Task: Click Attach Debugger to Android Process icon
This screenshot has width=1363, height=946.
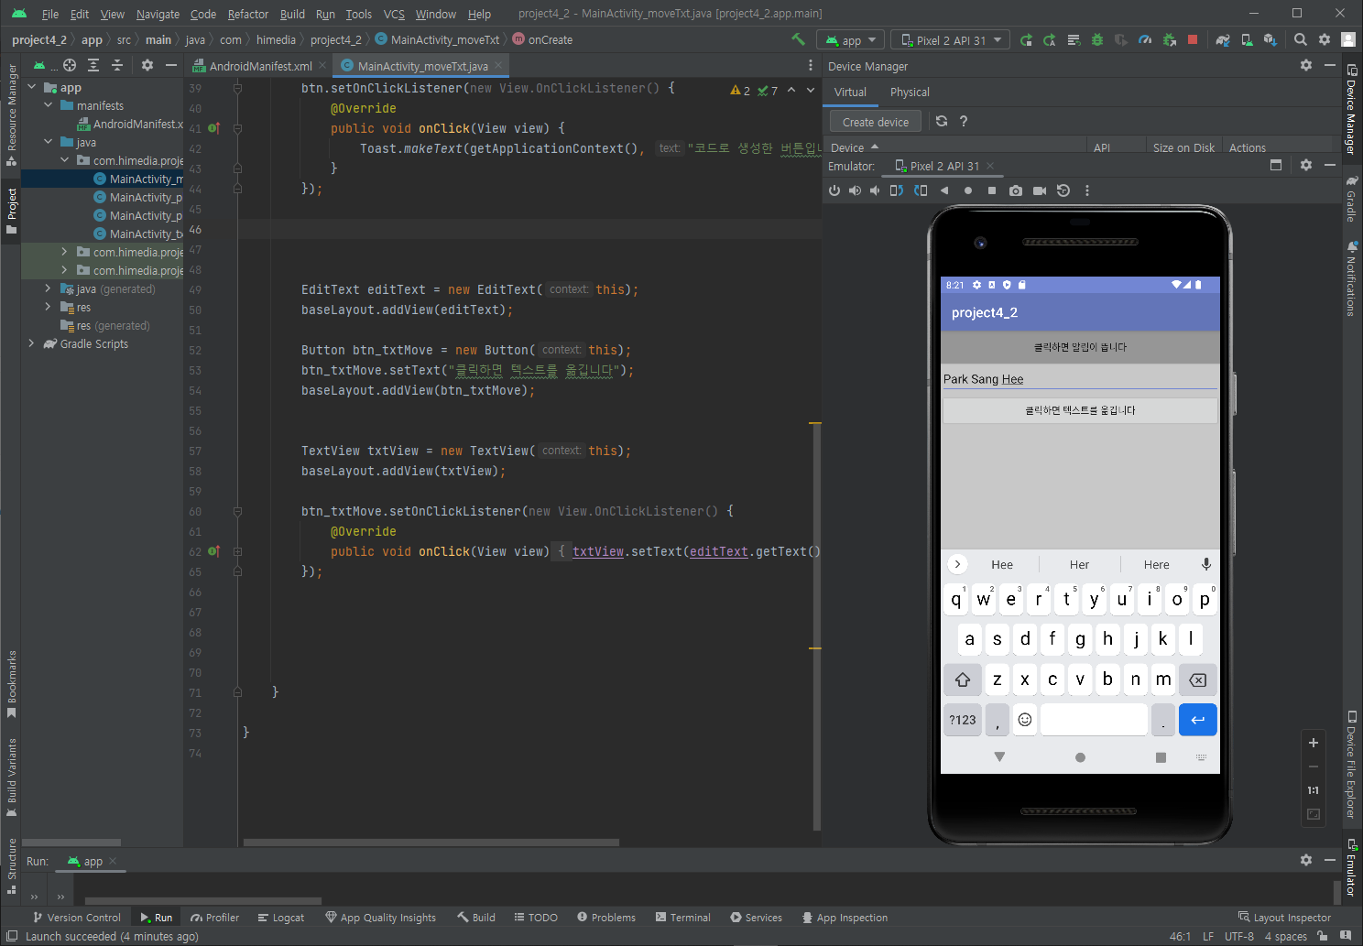Action: [1169, 40]
